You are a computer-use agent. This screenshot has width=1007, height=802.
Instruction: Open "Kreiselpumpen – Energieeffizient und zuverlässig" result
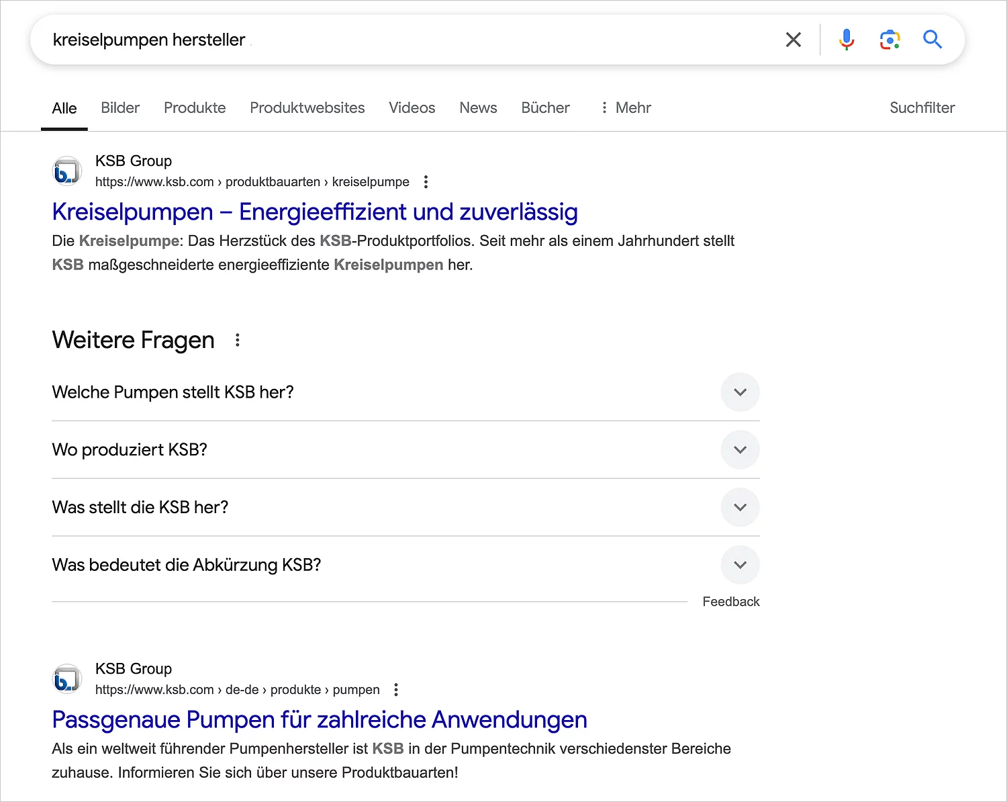coord(315,212)
